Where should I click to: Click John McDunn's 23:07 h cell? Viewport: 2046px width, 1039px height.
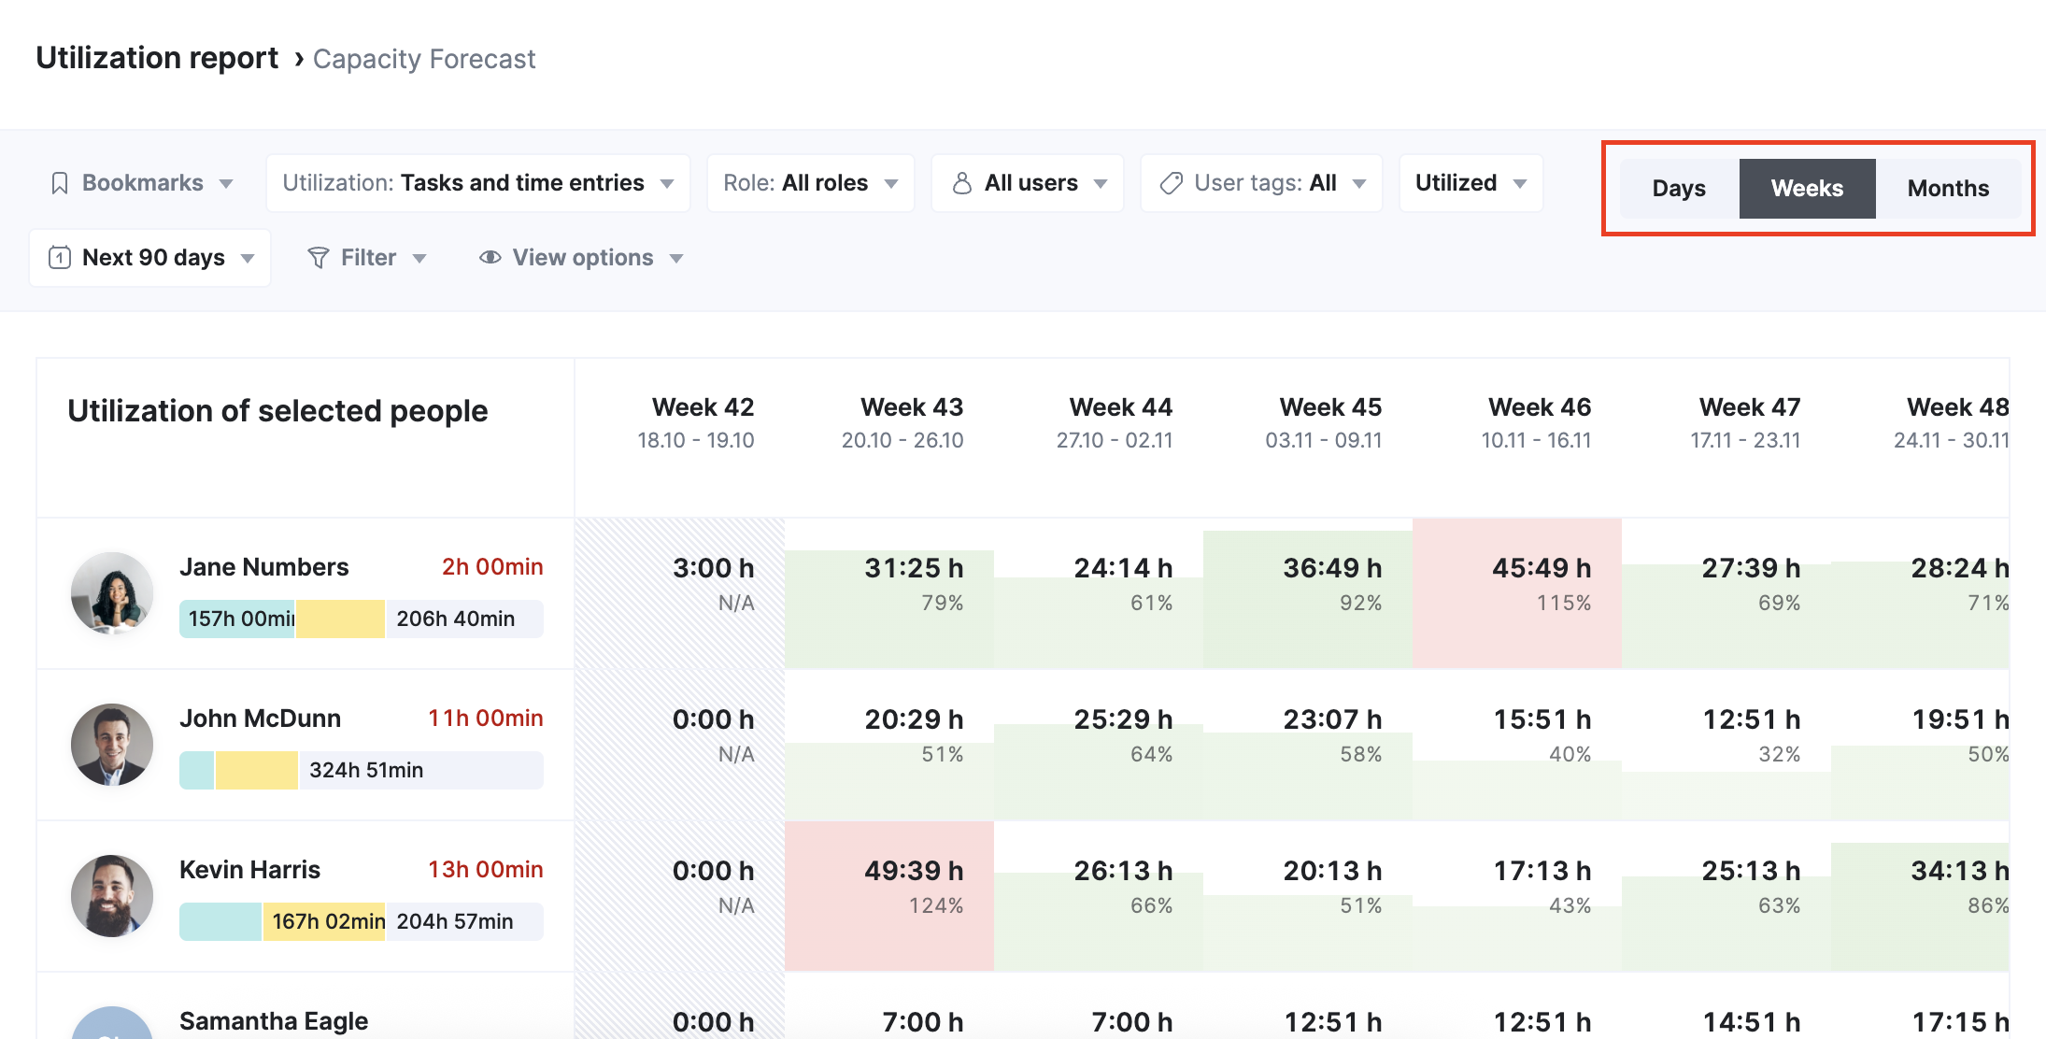[x=1308, y=745]
